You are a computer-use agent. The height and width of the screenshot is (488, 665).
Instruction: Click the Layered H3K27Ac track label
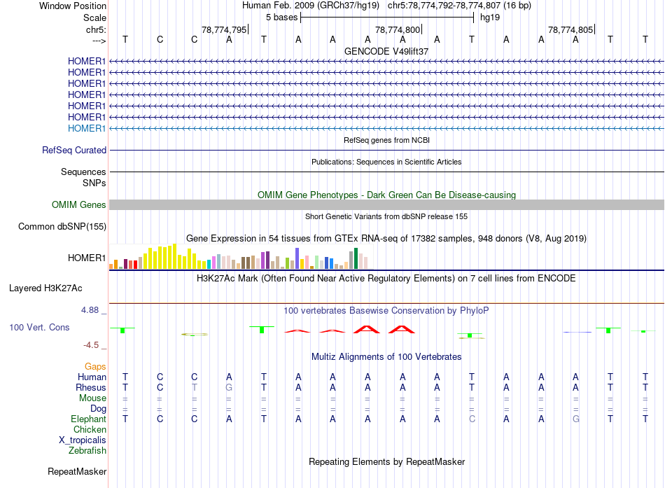point(45,288)
